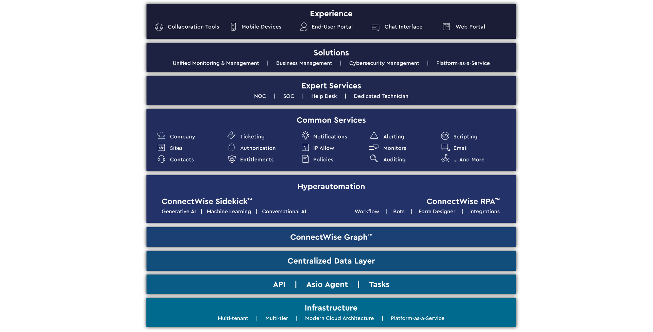
Task: Select the Expert Services heading
Action: 331,86
